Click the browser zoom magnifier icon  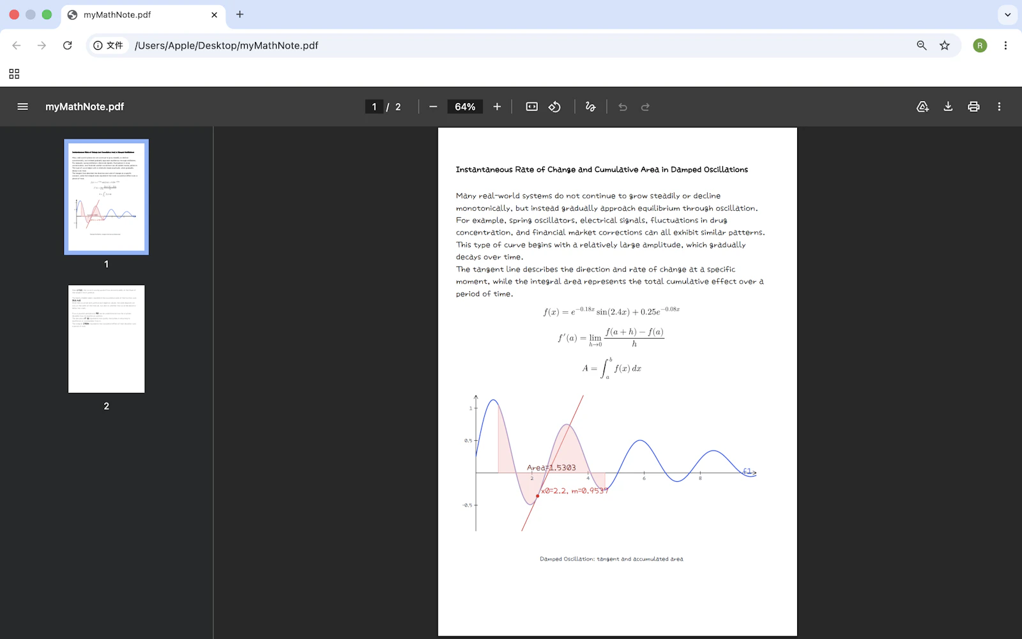click(921, 45)
